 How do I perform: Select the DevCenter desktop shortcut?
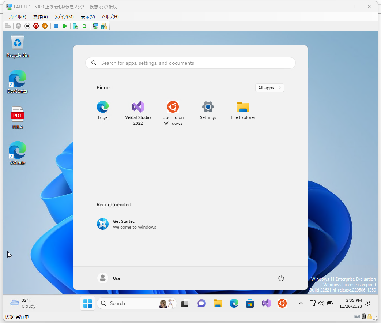(x=18, y=82)
